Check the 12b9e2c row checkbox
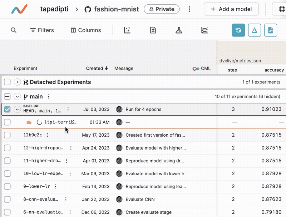The height and width of the screenshot is (217, 286). tap(7, 135)
